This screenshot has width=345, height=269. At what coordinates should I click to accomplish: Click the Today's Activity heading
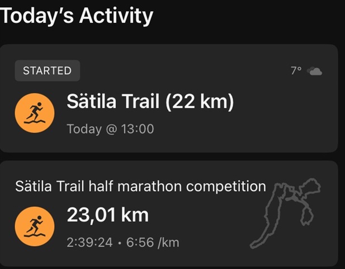[77, 15]
